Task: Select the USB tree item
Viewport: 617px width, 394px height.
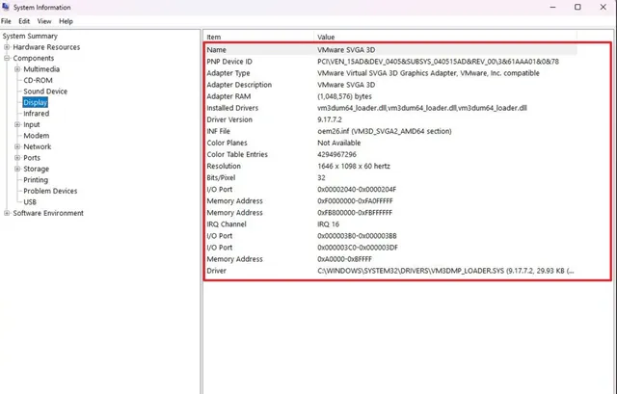Action: [30, 202]
